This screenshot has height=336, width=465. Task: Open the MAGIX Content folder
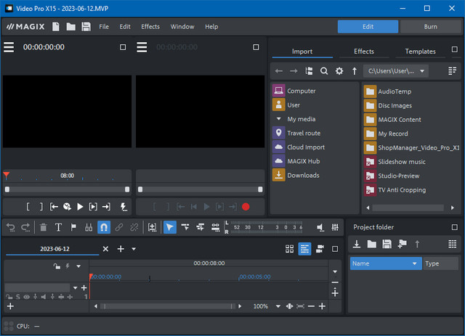399,120
